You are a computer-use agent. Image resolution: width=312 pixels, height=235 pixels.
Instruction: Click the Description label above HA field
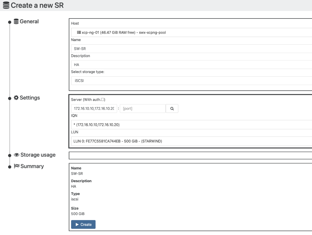(80, 56)
